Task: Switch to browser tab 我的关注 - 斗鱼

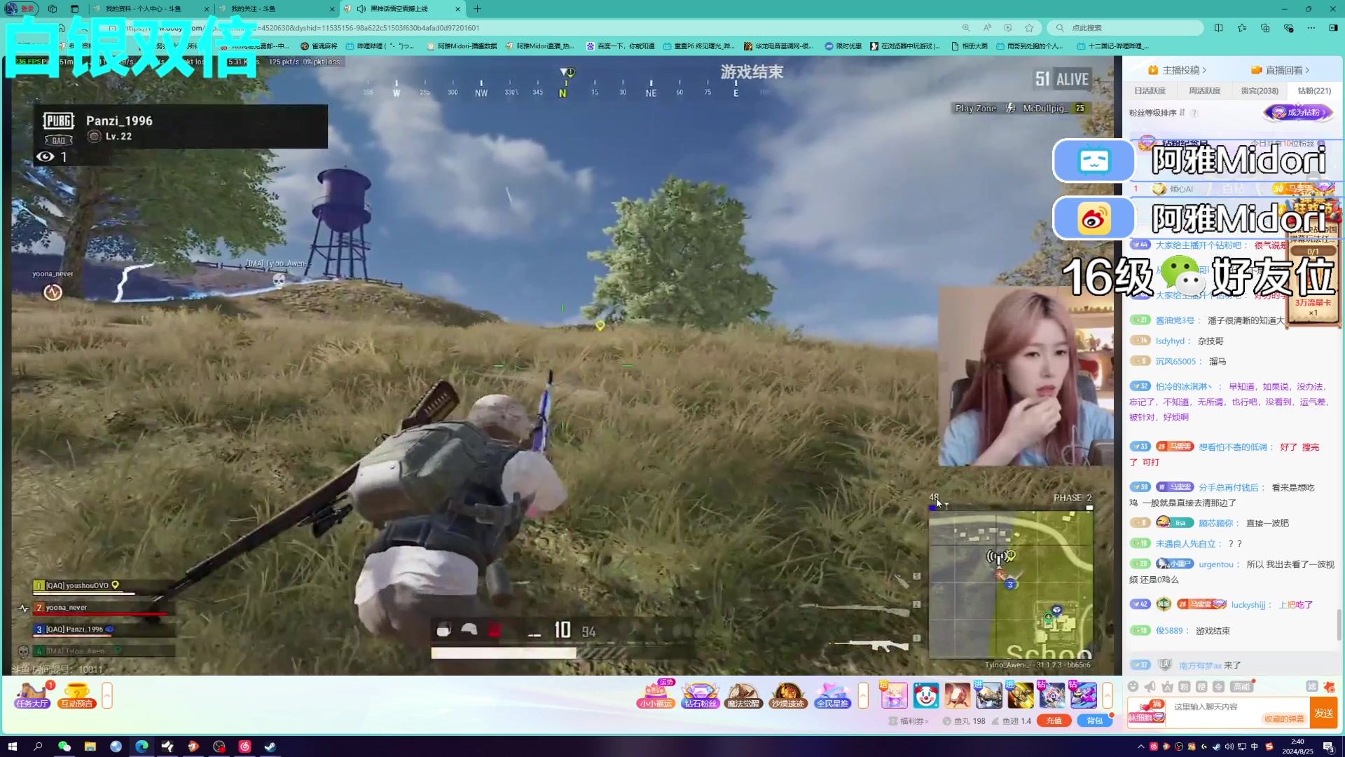Action: coord(276,8)
